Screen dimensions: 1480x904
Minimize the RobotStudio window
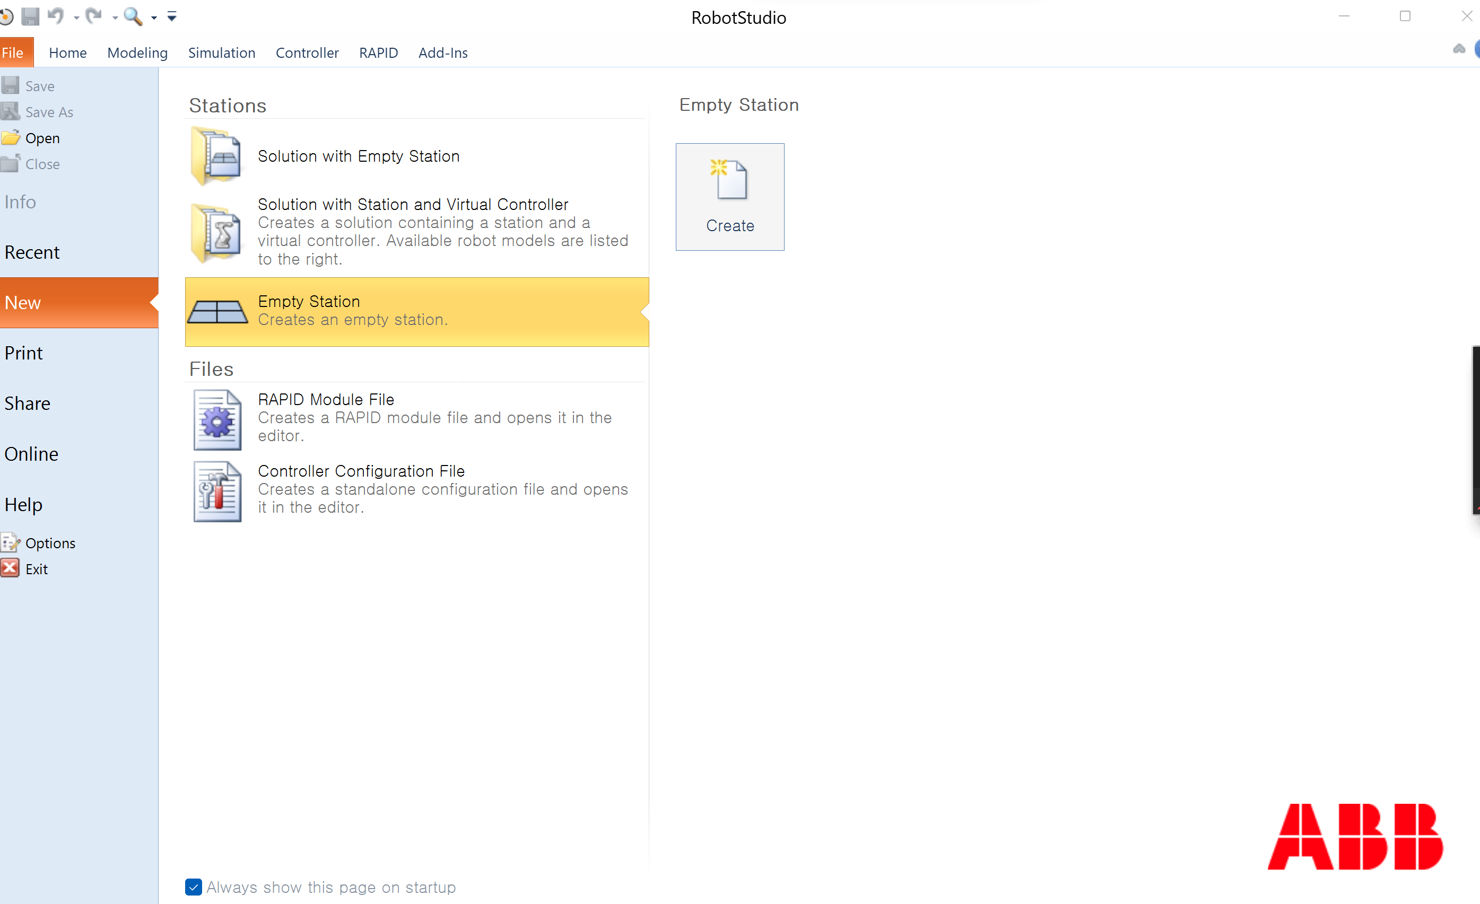(1344, 16)
